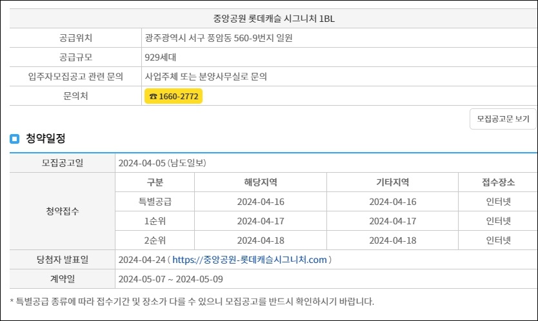Select 기타지역 date 2024-04-16 for 특별공급
538x321 pixels.
pyautogui.click(x=392, y=202)
